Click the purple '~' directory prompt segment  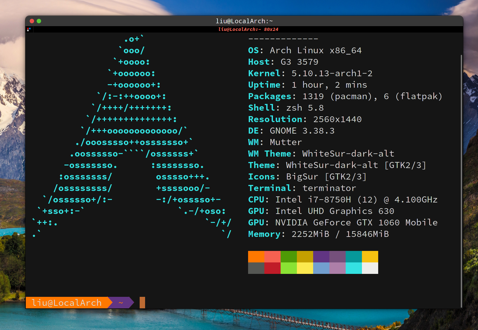coord(121,303)
